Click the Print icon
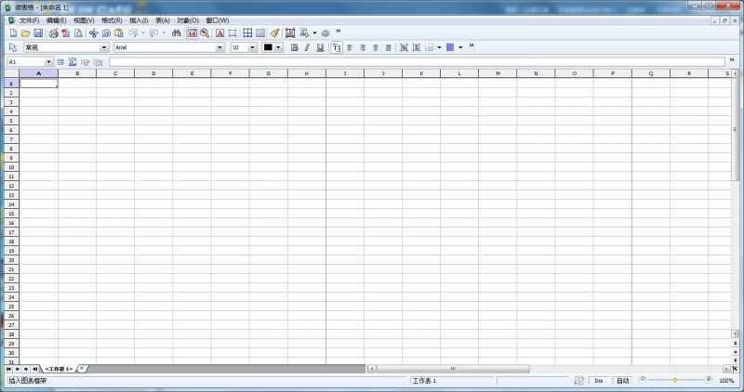Screen dimensions: 744x392 coord(54,33)
